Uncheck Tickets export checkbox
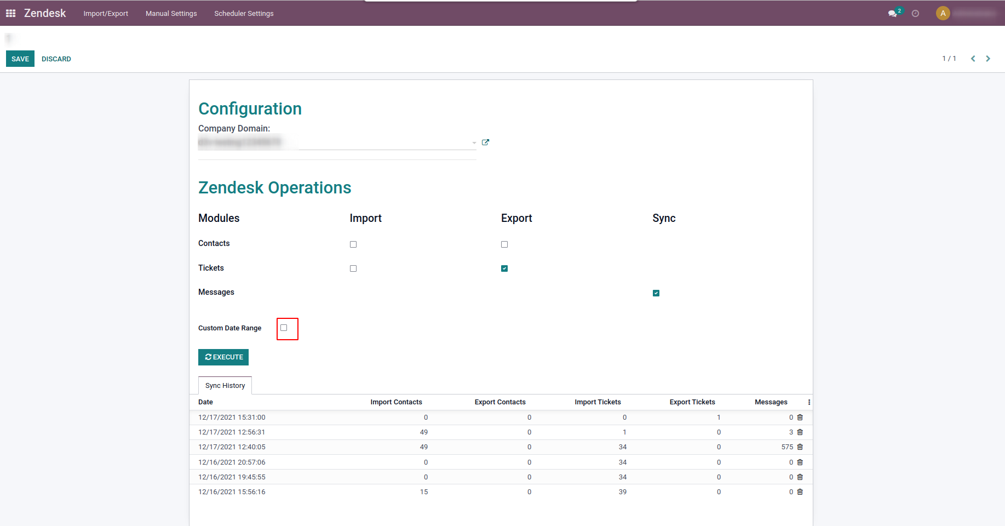 (504, 268)
